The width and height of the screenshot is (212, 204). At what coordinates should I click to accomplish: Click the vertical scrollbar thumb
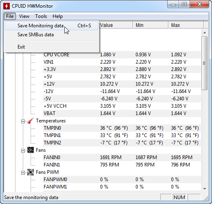tap(205, 63)
